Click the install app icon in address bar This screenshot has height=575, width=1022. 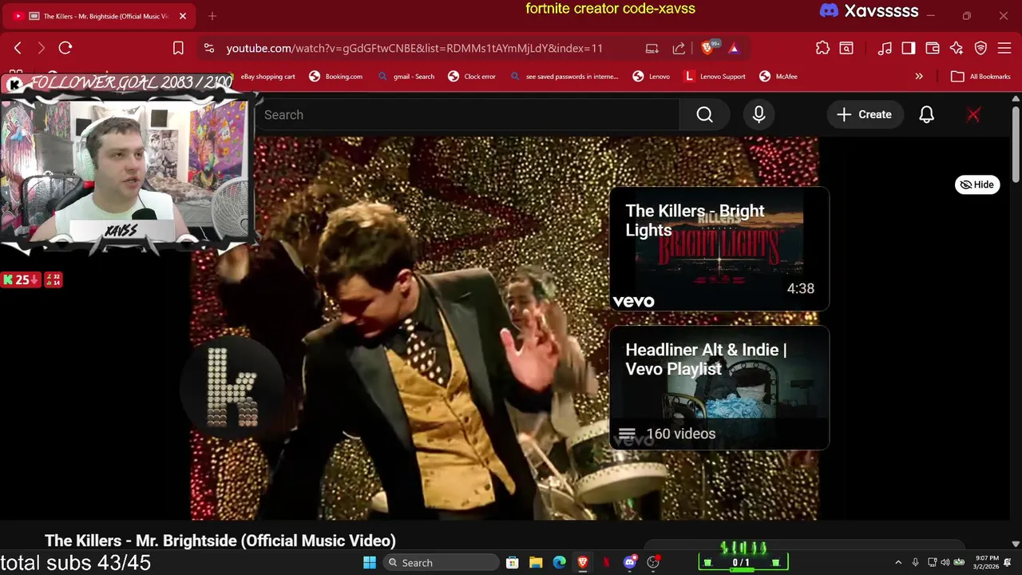coord(652,48)
